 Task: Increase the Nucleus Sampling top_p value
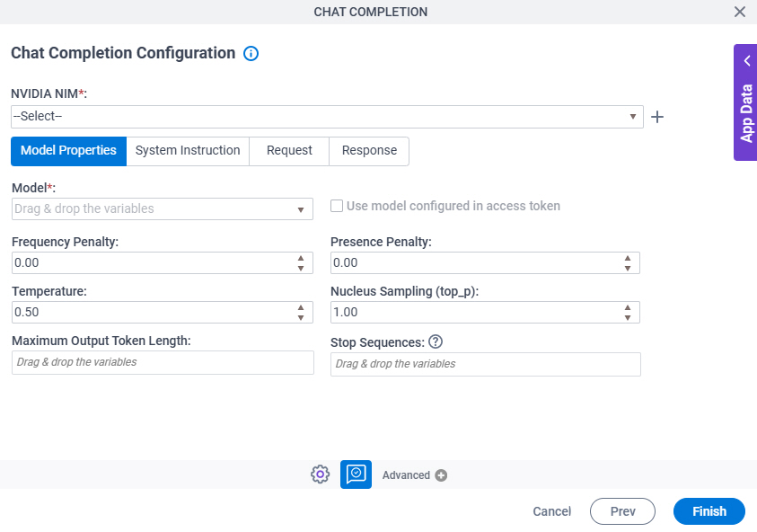click(628, 307)
